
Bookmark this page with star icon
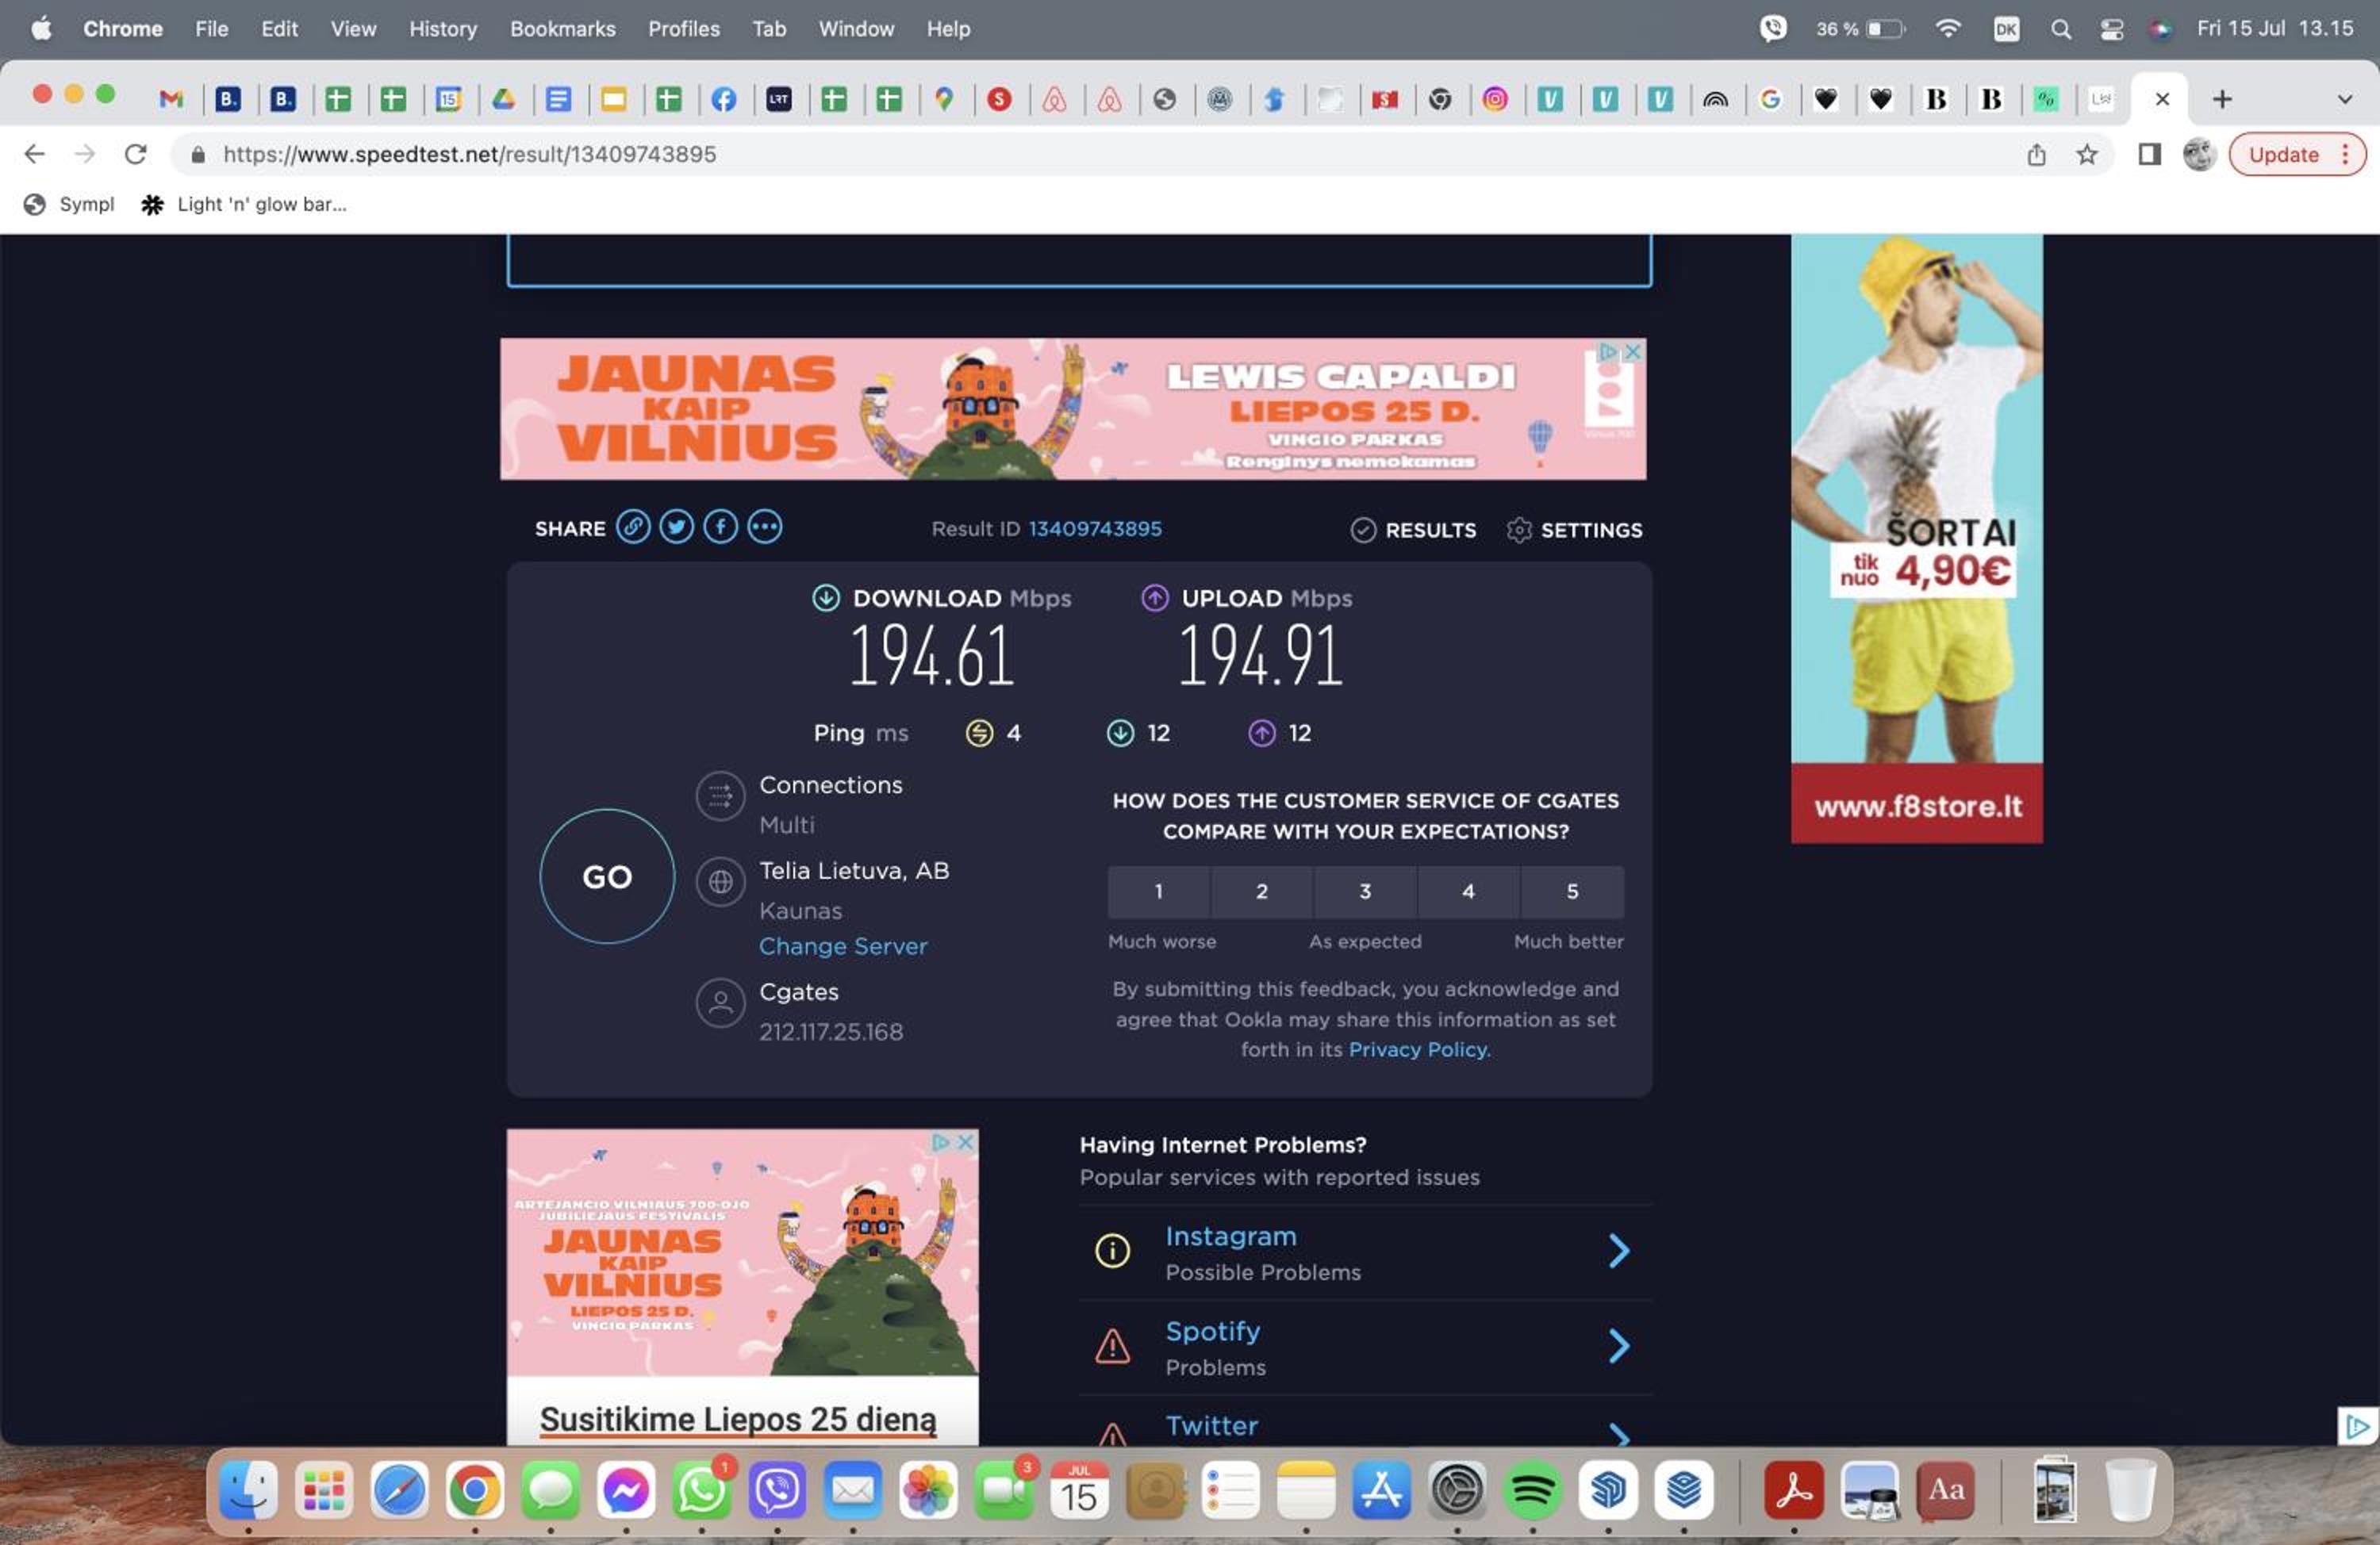(x=2086, y=154)
